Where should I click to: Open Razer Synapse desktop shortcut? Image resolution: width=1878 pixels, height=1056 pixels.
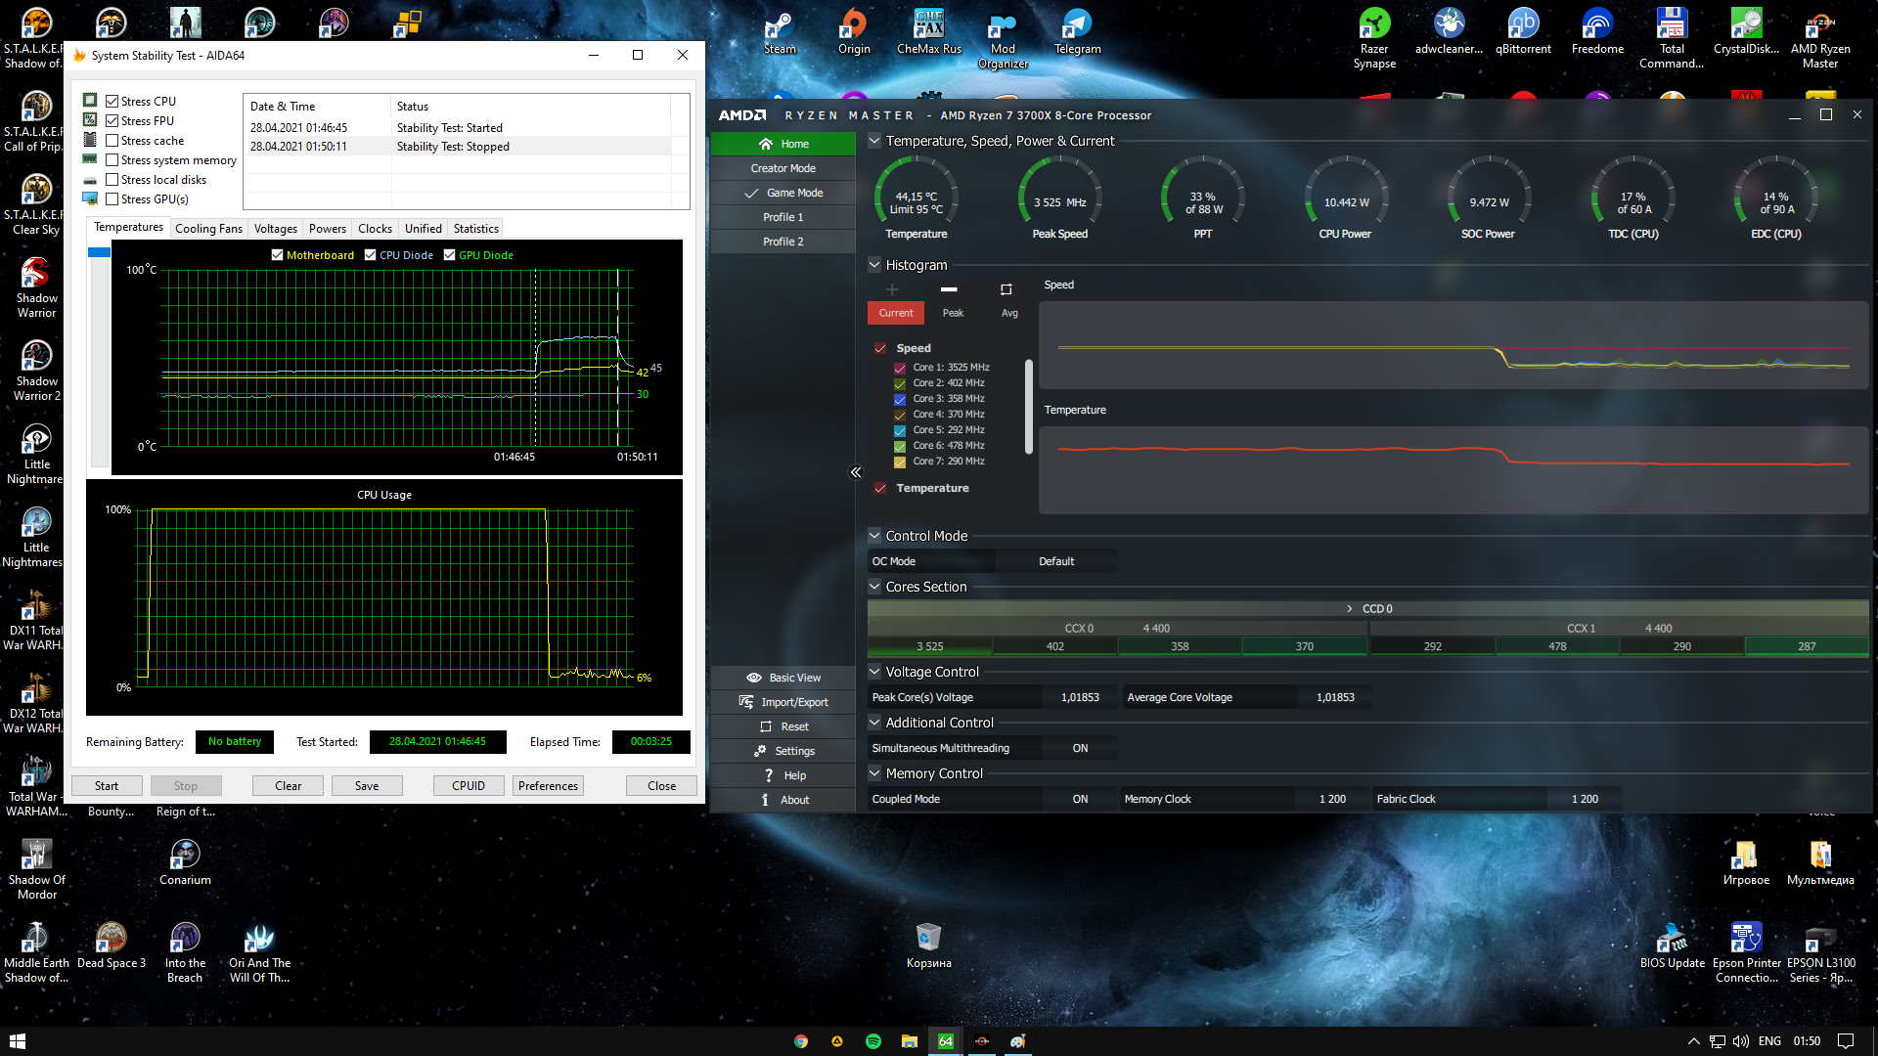[1374, 39]
